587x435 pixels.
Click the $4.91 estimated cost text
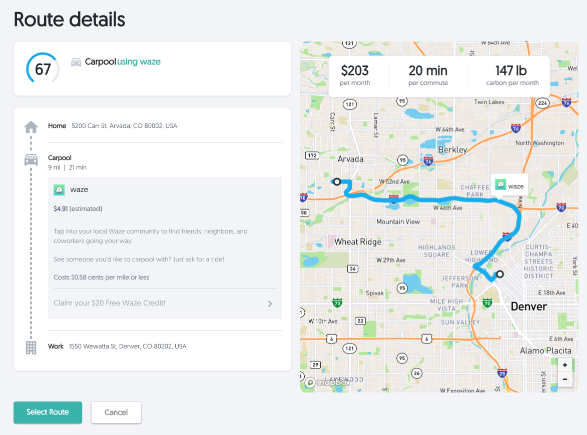[x=78, y=208]
